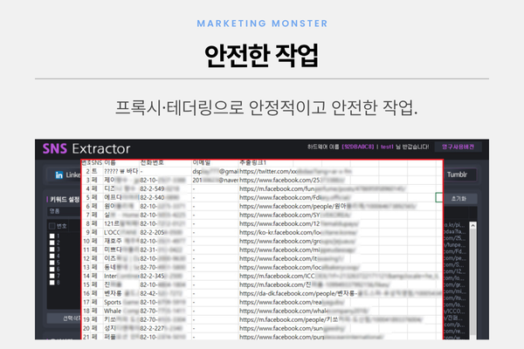Screen dimensions: 524x349
Task: Select phone cell 82-2-540 in row 5
Action: click(165, 197)
